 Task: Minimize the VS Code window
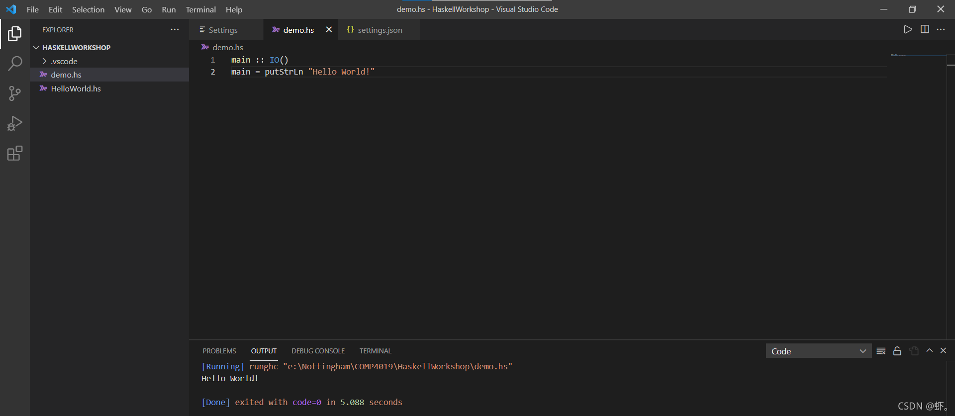point(884,9)
